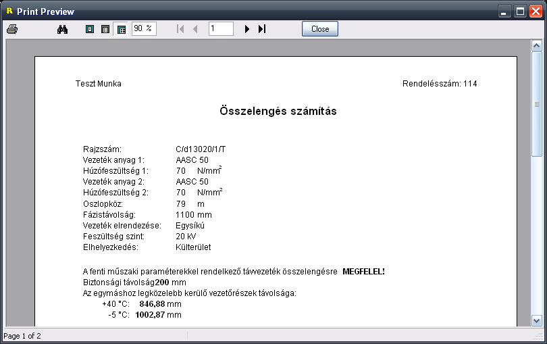This screenshot has width=547, height=344.
Task: Click text Teszt Munka
Action: [x=99, y=84]
